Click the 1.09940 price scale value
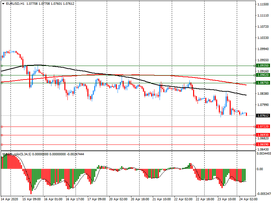 pyautogui.click(x=263, y=49)
